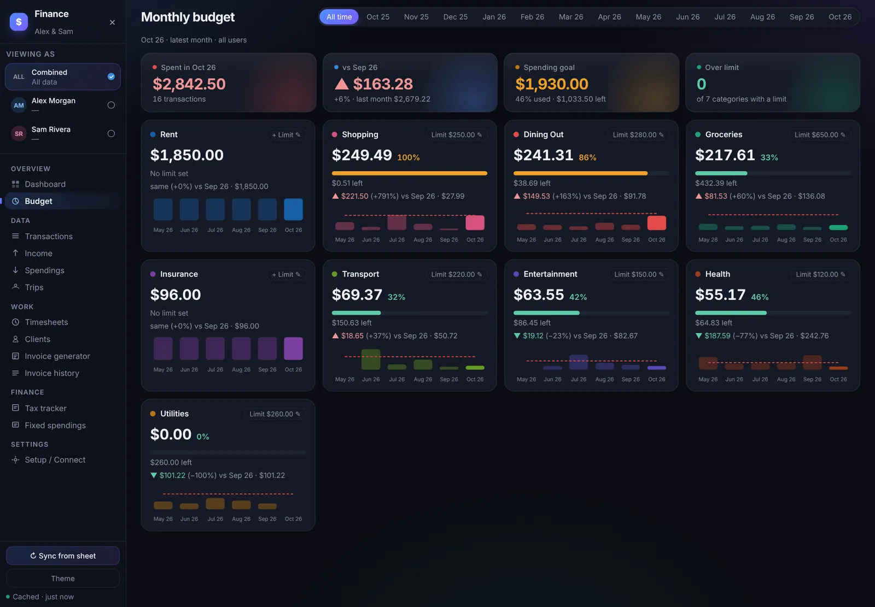Add a limit to Insurance

pos(286,274)
